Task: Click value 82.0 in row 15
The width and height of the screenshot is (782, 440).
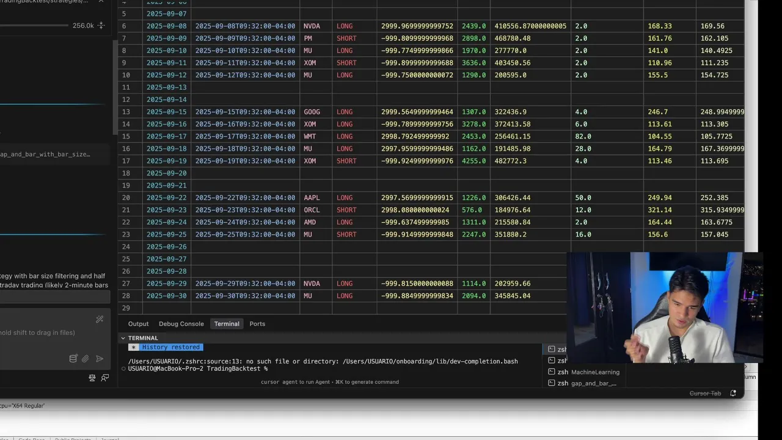Action: point(583,136)
